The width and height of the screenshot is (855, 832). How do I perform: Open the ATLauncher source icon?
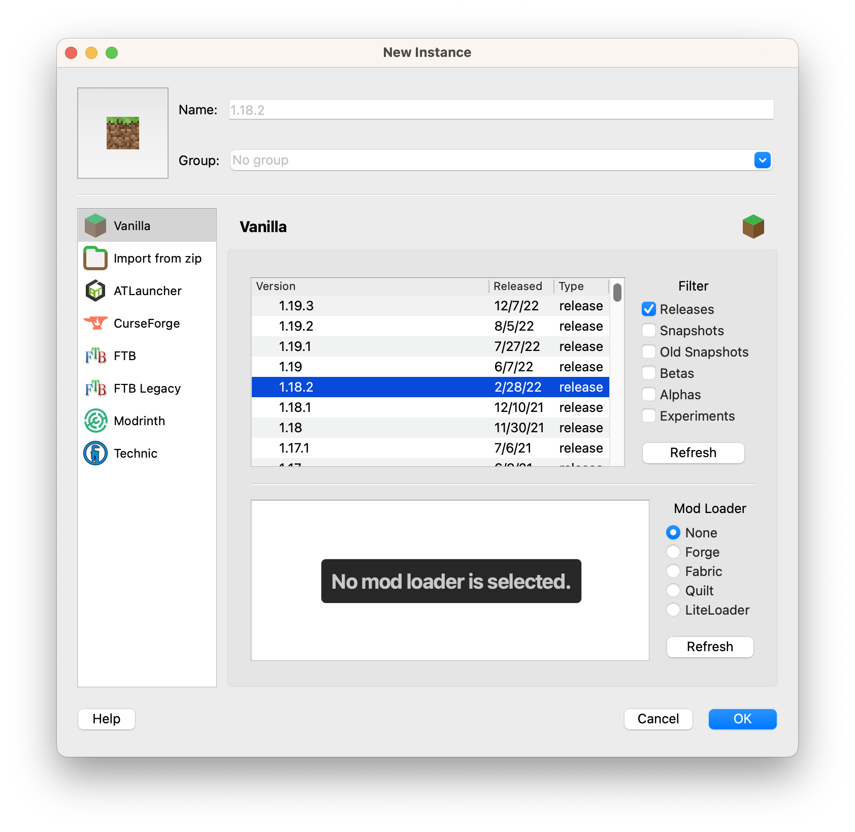(x=95, y=291)
